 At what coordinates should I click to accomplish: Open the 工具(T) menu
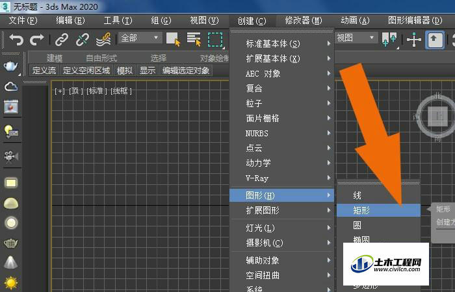click(118, 21)
